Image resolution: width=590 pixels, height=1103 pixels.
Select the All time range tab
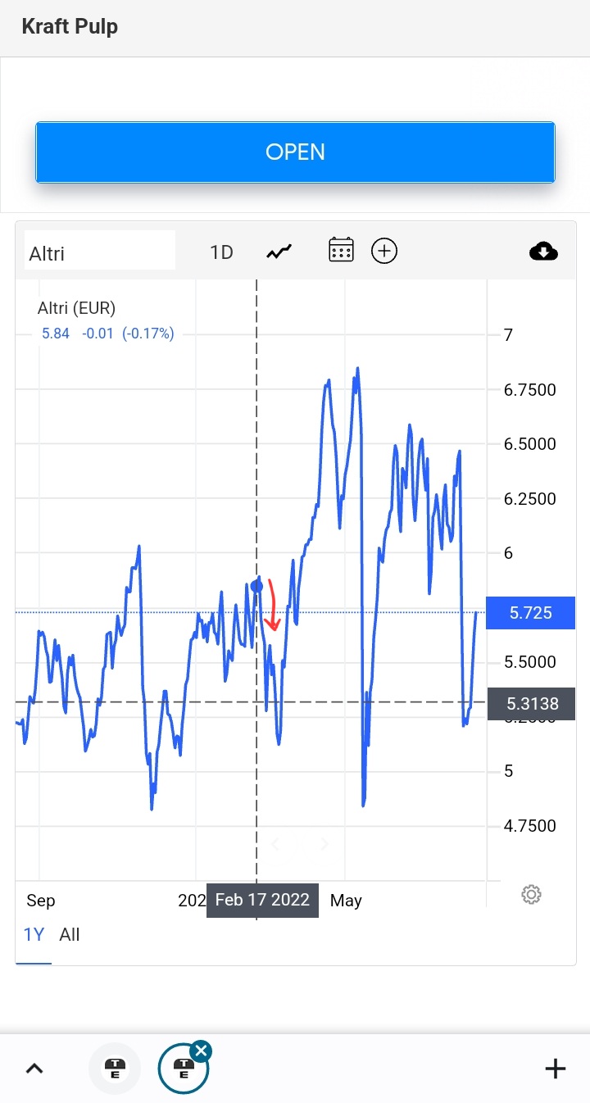[70, 935]
